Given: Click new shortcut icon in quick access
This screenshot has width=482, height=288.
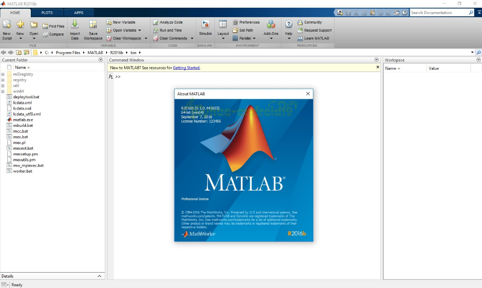Looking at the screenshot, I should pyautogui.click(x=340, y=13).
